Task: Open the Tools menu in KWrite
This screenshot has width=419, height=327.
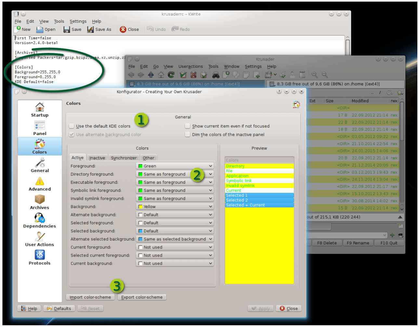Action: click(59, 21)
